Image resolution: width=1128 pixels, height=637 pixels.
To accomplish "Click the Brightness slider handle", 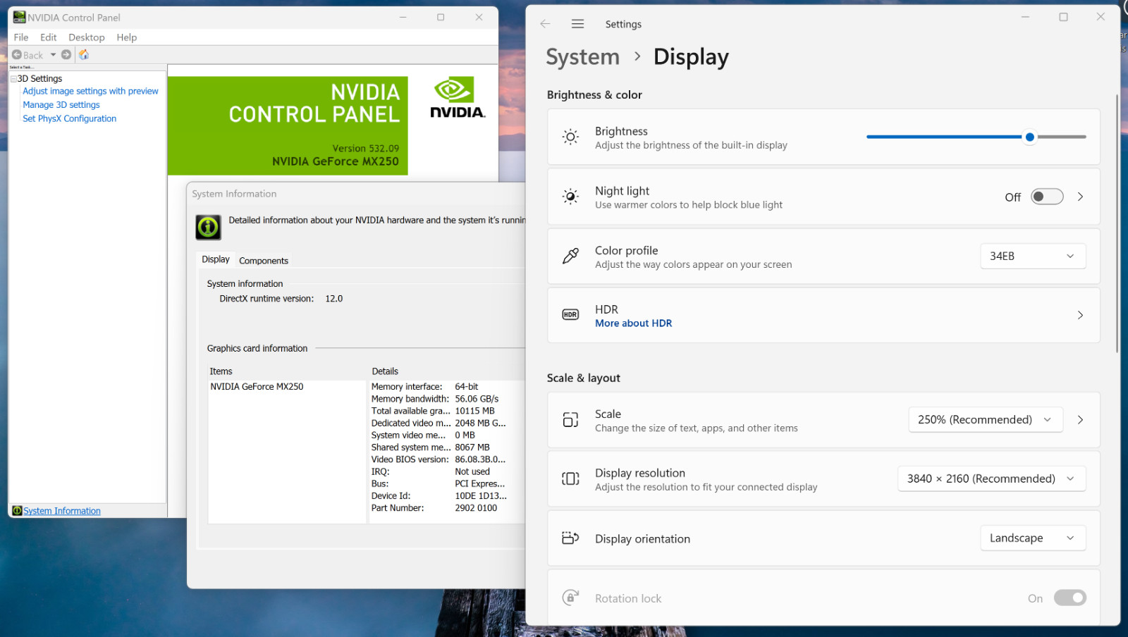I will point(1029,137).
